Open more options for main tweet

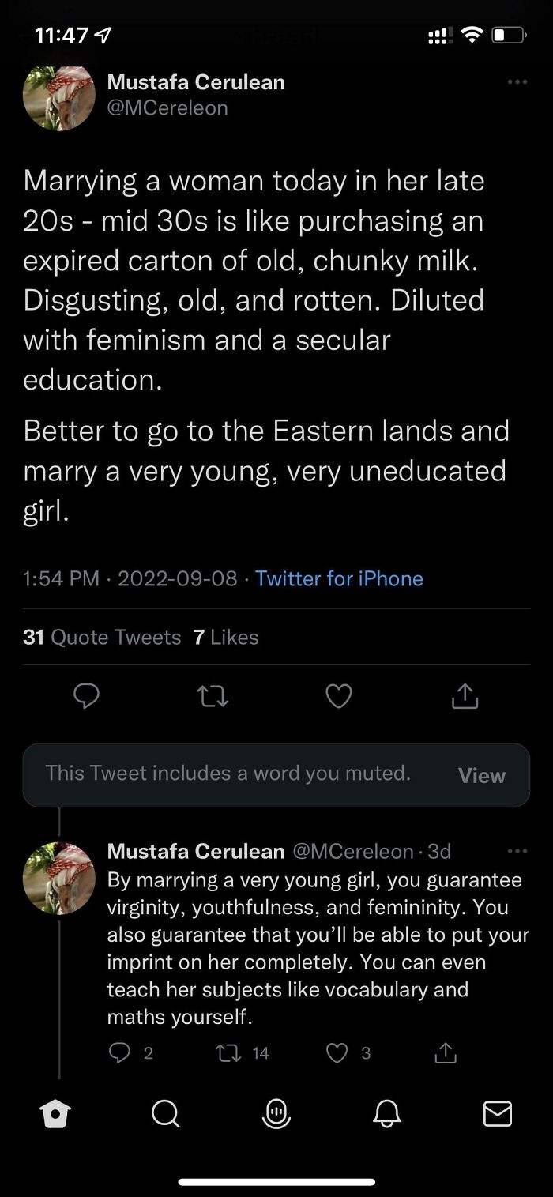517,82
